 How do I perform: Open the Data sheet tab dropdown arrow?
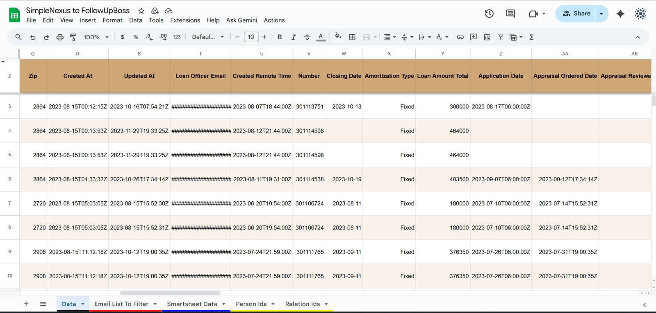(x=83, y=304)
